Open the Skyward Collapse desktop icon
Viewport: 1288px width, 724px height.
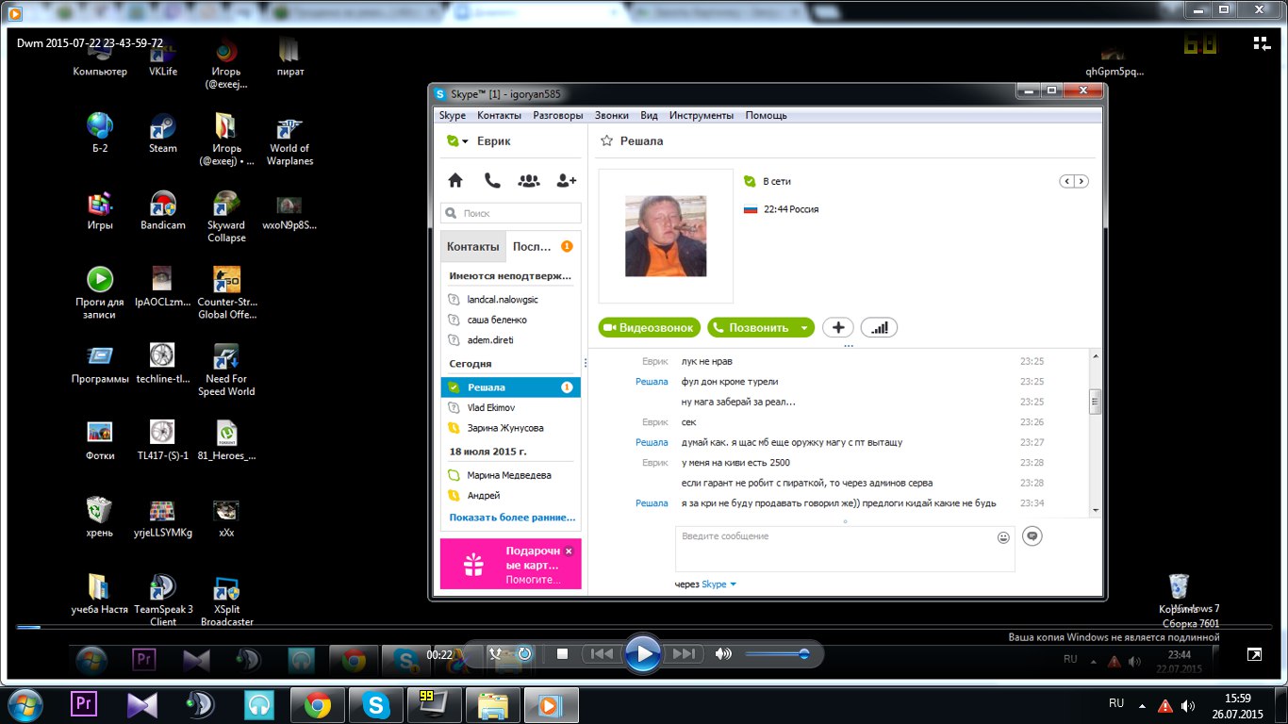click(226, 217)
